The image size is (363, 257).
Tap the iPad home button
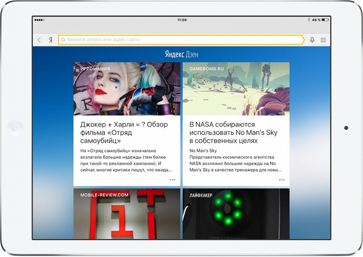pos(15,128)
